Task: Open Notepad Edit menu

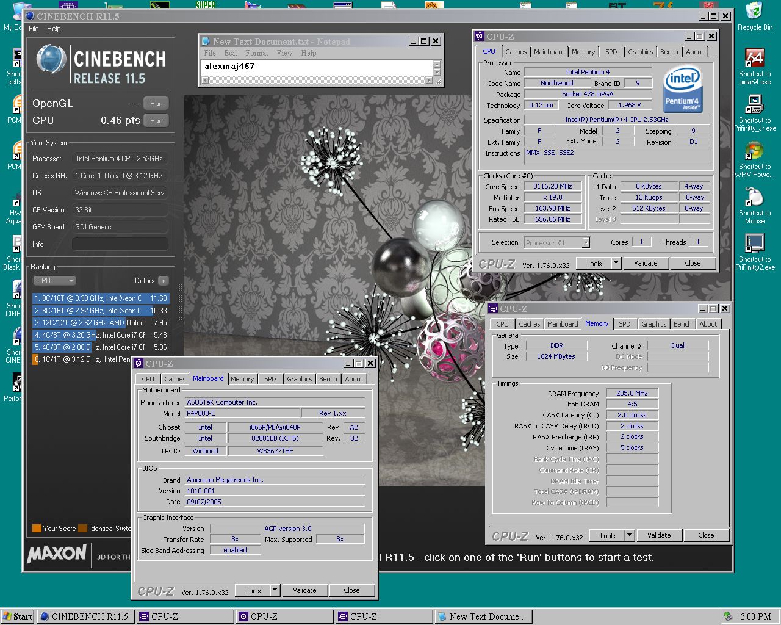Action: click(x=231, y=53)
